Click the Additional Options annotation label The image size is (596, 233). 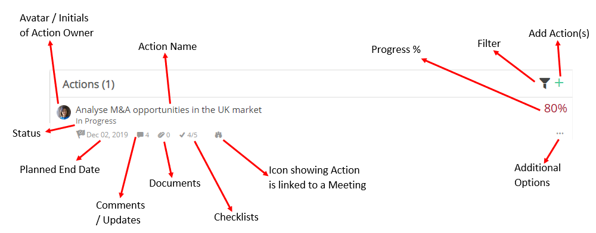click(538, 175)
